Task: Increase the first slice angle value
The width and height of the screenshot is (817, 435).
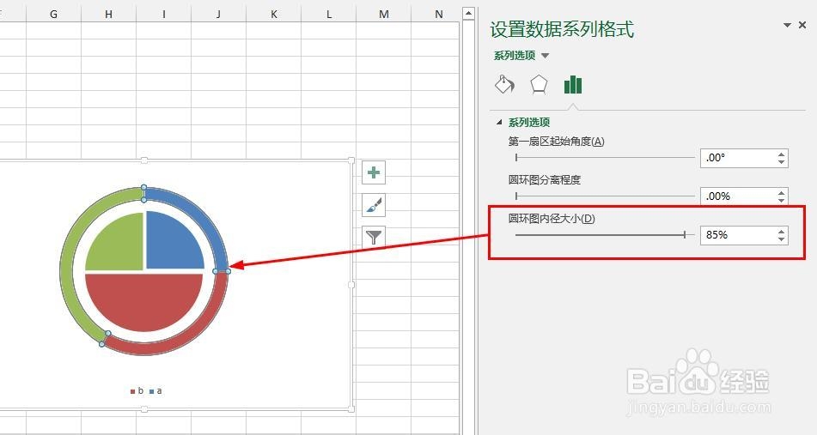Action: point(781,154)
